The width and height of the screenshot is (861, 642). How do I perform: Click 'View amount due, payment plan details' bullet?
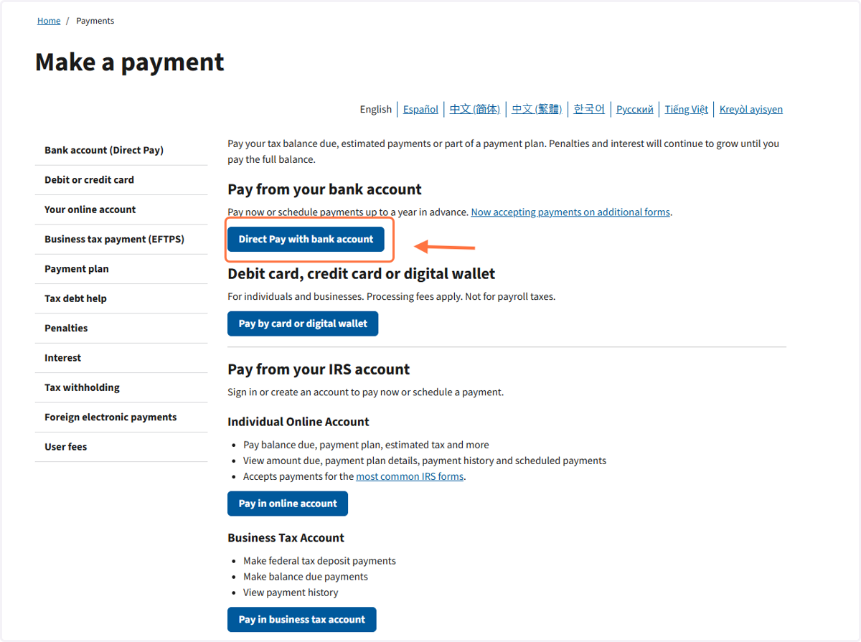pyautogui.click(x=425, y=461)
